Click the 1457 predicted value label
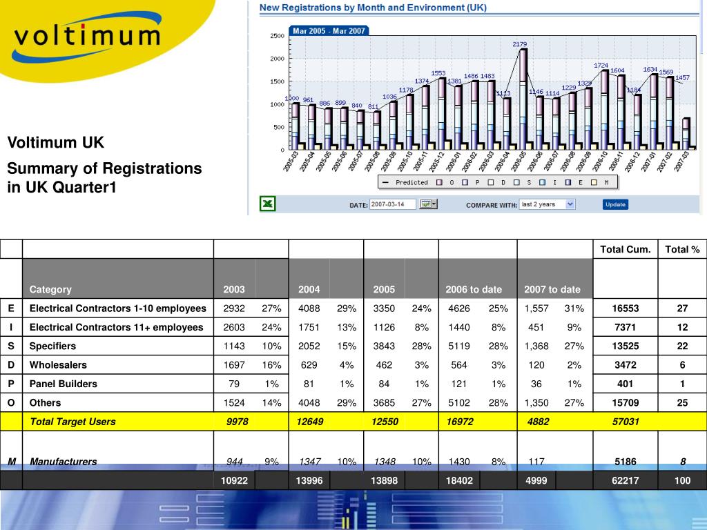Image resolution: width=707 pixels, height=530 pixels. pyautogui.click(x=682, y=77)
